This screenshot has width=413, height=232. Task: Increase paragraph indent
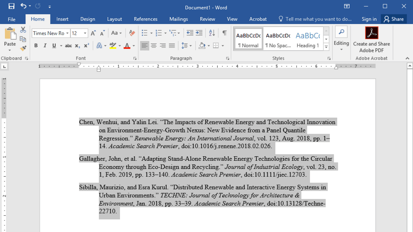click(199, 33)
